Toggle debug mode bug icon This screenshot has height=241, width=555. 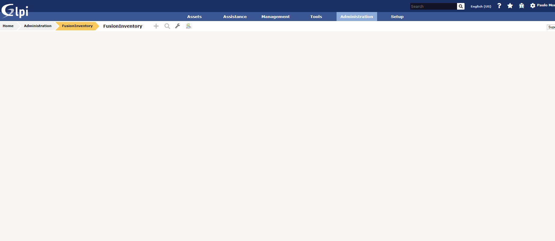coord(522,6)
